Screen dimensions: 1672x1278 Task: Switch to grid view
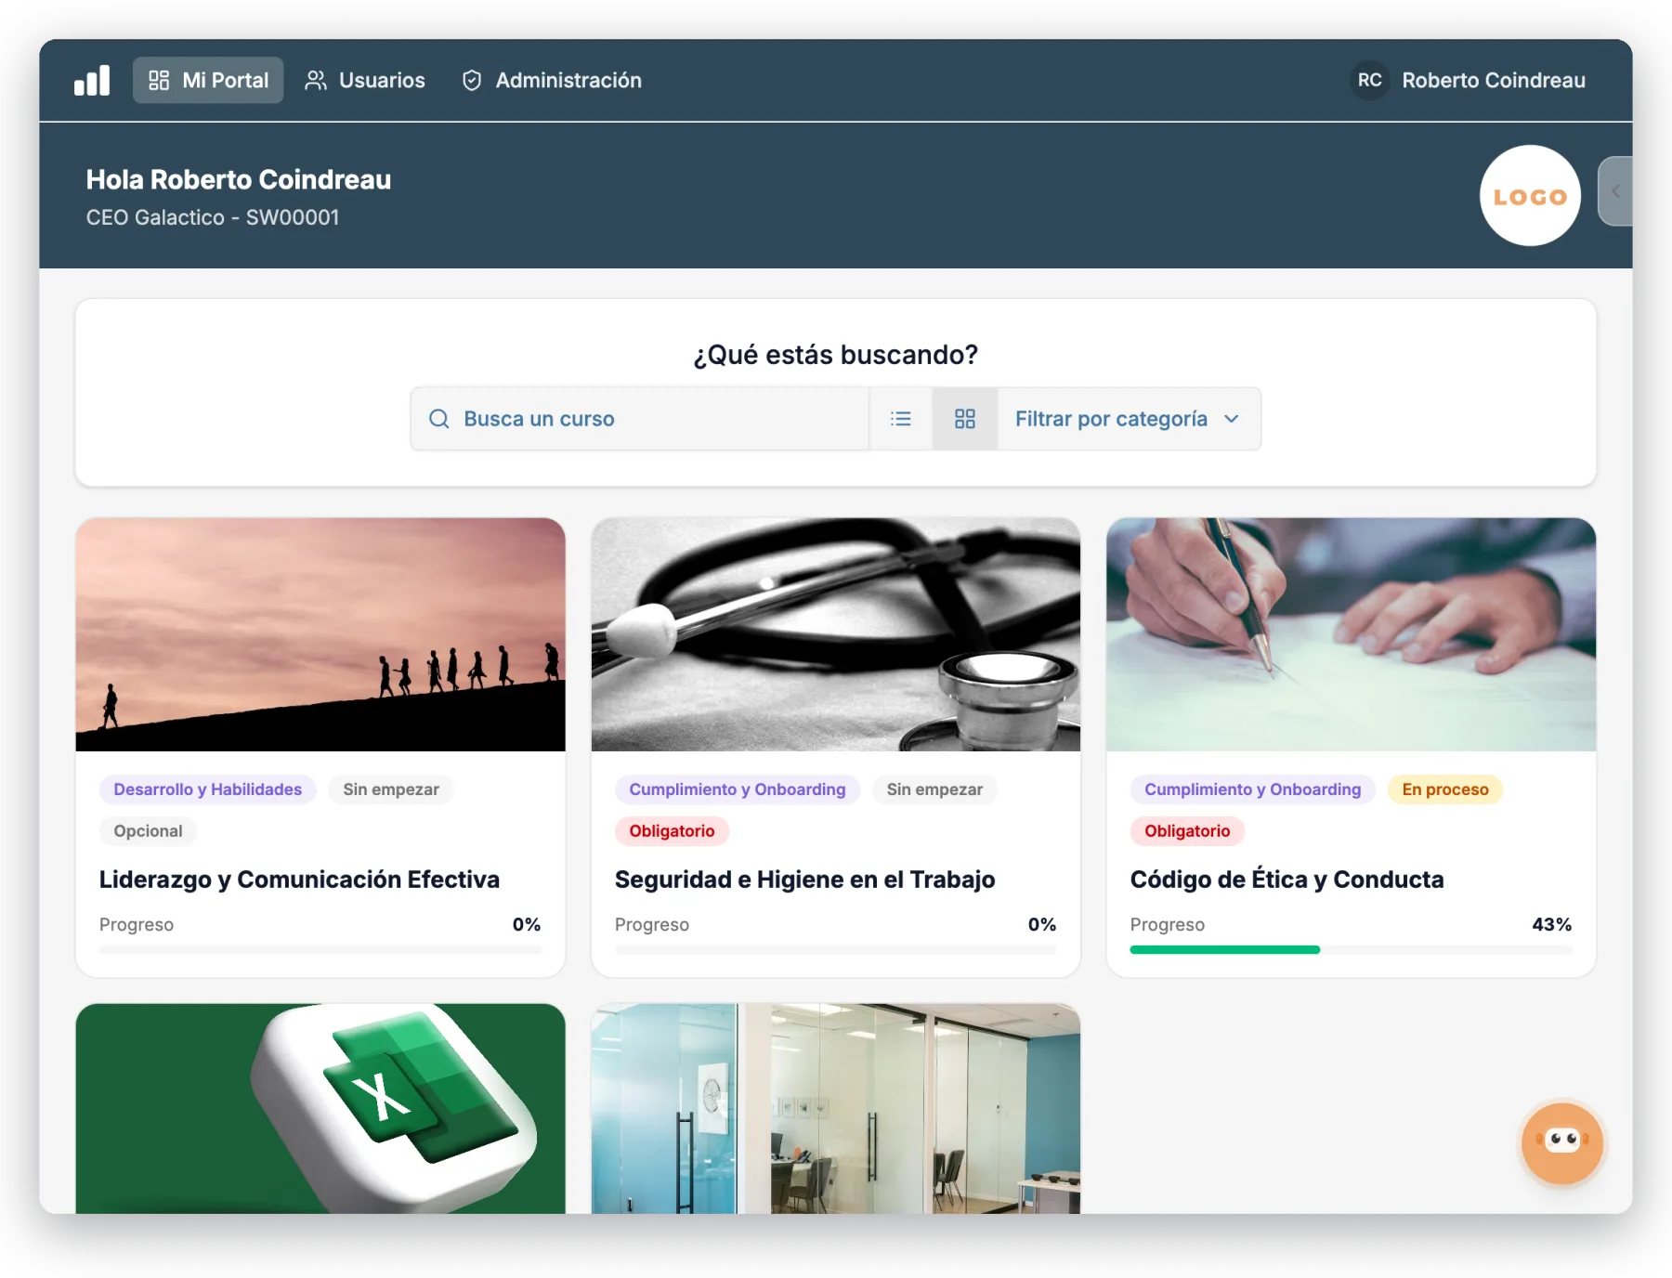(x=965, y=419)
